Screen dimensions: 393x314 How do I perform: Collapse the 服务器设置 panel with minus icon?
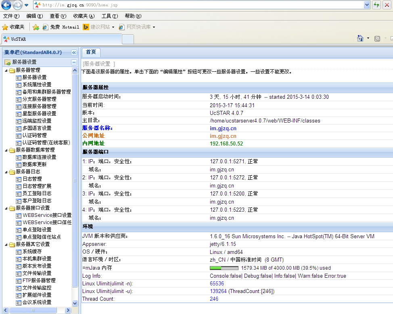coord(74,62)
